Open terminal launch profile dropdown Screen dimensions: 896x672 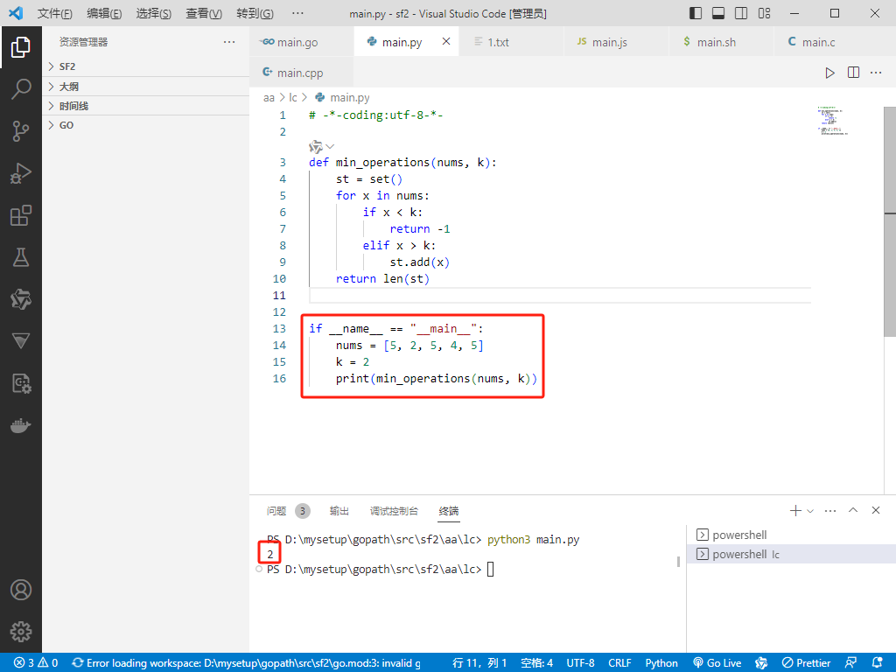809,511
